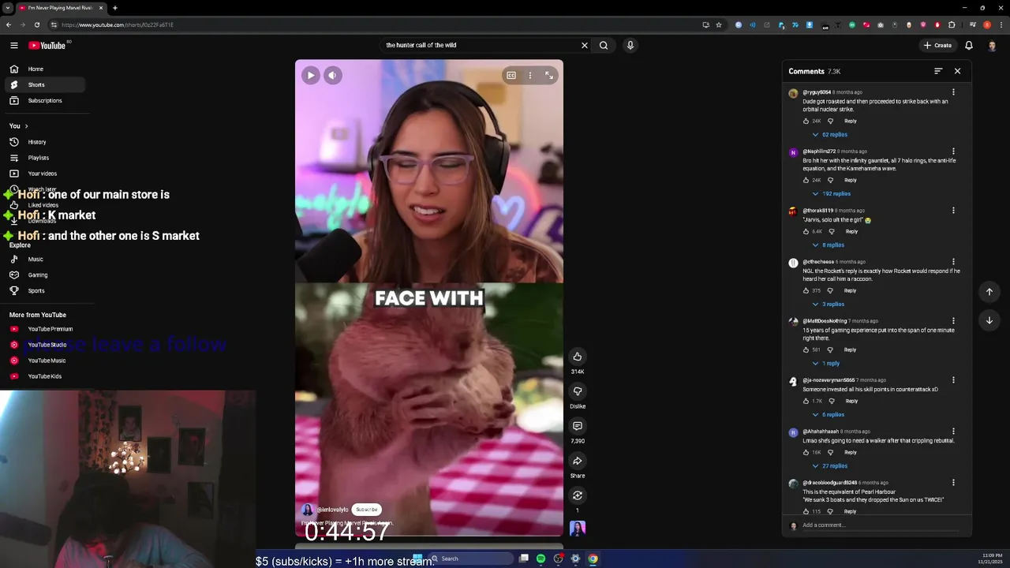Screen dimensions: 1010x568
Task: Select Shorts in the sidebar
Action: pos(45,84)
